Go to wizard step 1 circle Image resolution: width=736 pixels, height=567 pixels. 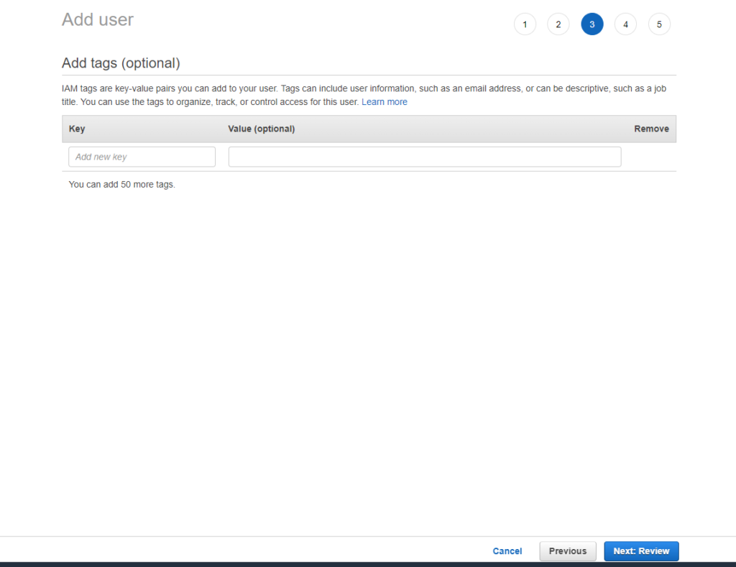point(525,24)
